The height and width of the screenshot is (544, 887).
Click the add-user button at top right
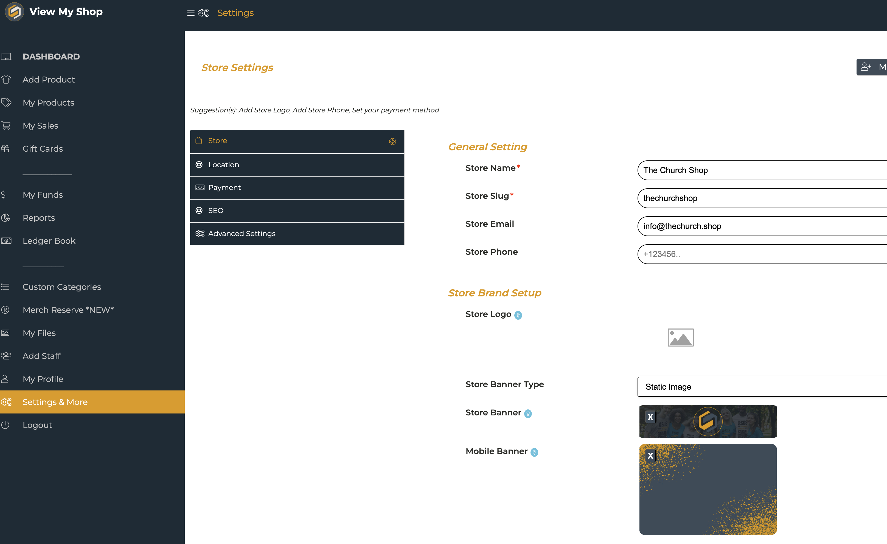click(872, 67)
